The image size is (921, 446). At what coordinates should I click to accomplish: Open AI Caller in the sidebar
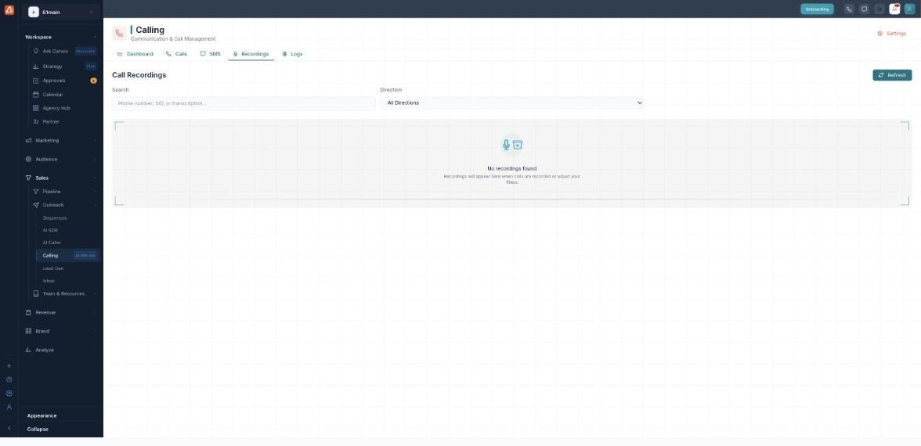(x=52, y=243)
